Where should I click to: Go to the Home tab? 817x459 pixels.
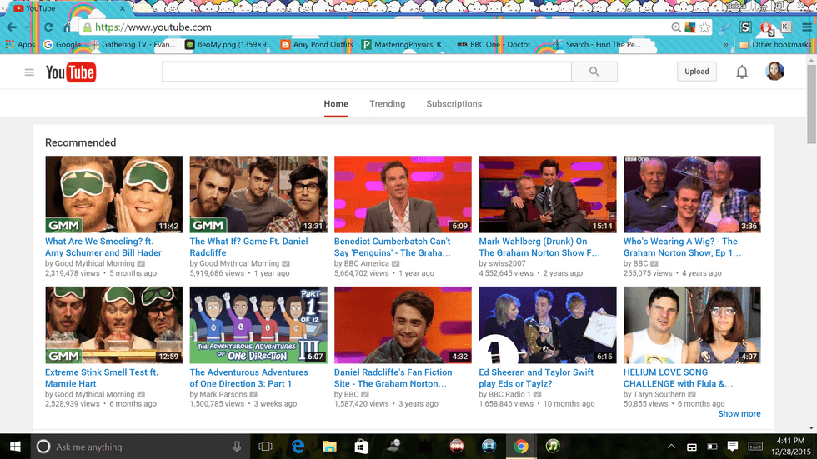[336, 104]
